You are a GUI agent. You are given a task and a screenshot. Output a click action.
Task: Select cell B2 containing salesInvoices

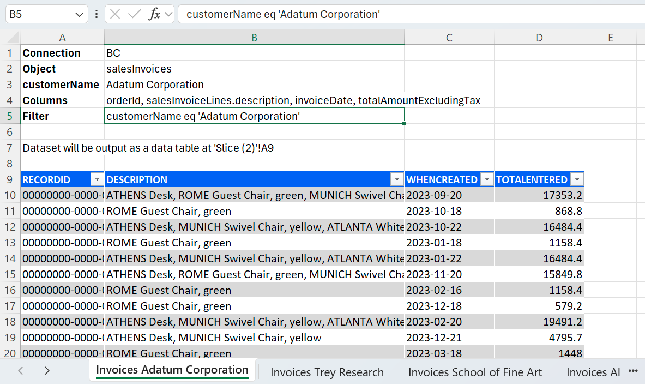pos(254,69)
